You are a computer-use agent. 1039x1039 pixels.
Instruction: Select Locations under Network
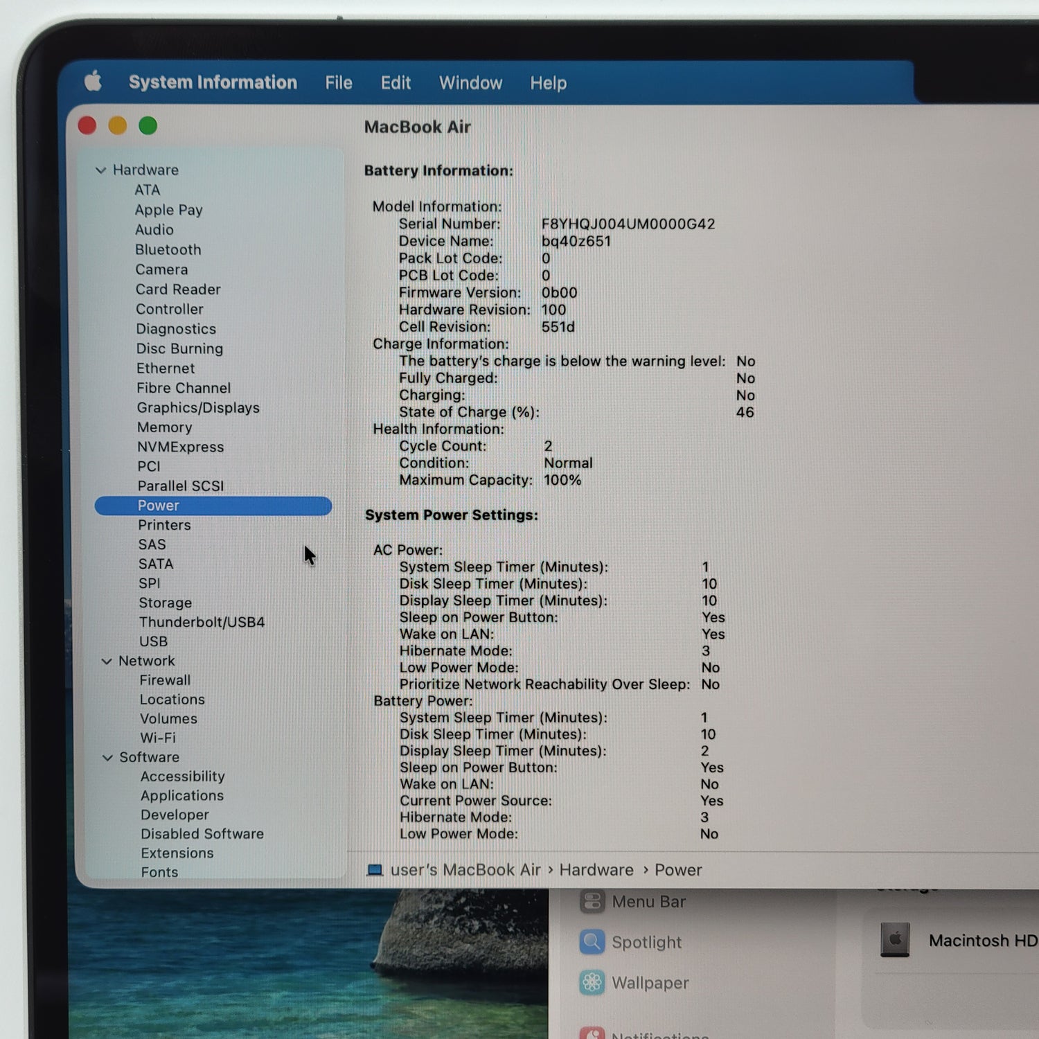(x=172, y=700)
